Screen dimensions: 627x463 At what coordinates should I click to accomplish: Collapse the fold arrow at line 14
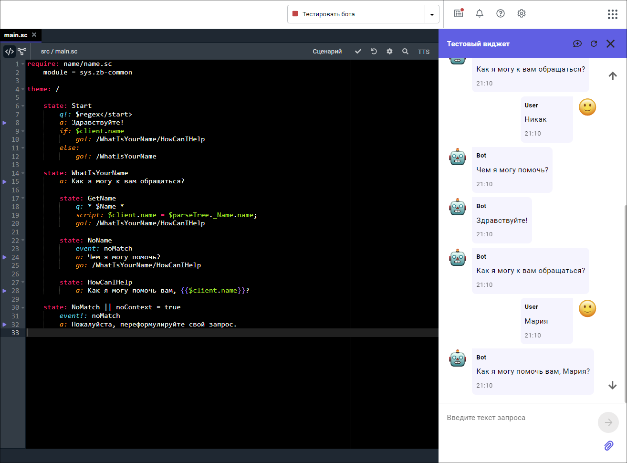pos(23,173)
